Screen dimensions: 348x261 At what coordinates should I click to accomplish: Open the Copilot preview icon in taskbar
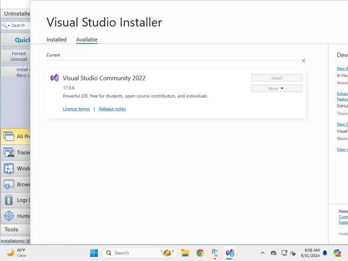point(337,253)
